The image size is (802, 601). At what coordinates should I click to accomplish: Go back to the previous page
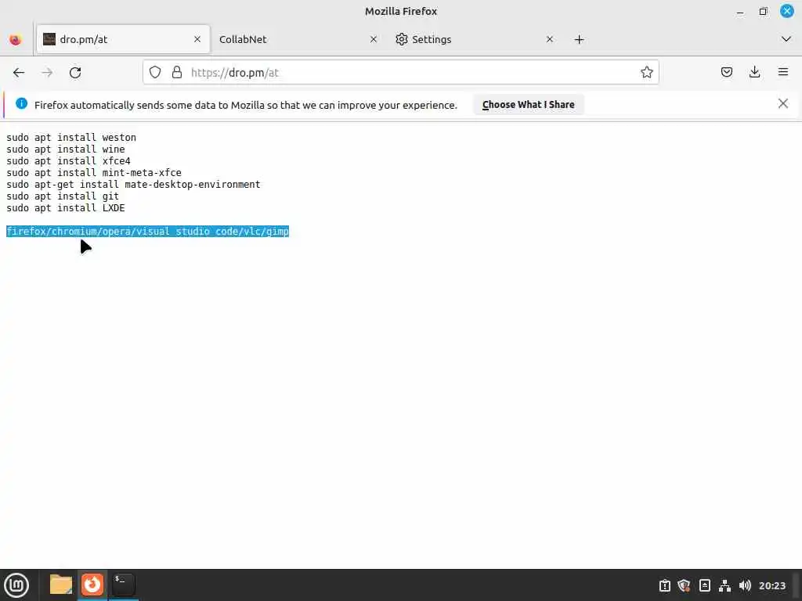tap(19, 73)
